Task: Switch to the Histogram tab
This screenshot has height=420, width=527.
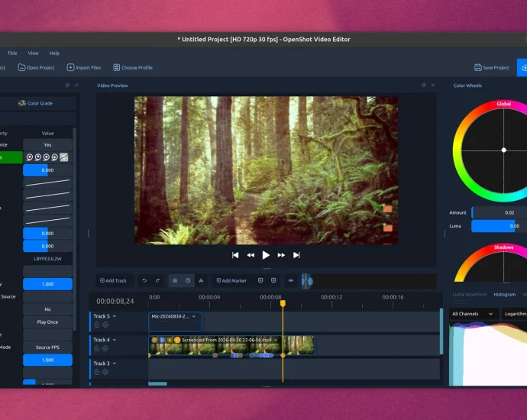Action: pos(505,294)
